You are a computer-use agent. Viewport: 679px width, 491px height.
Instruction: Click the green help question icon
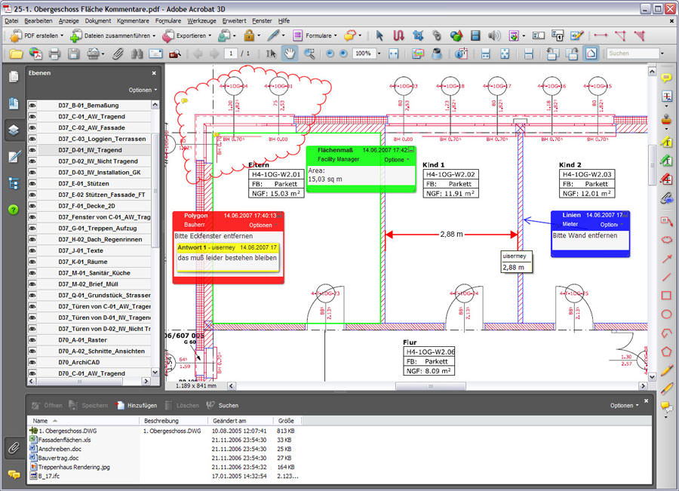click(14, 210)
